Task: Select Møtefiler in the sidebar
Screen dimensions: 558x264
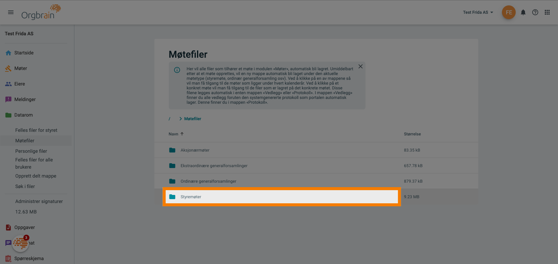Action: tap(25, 141)
